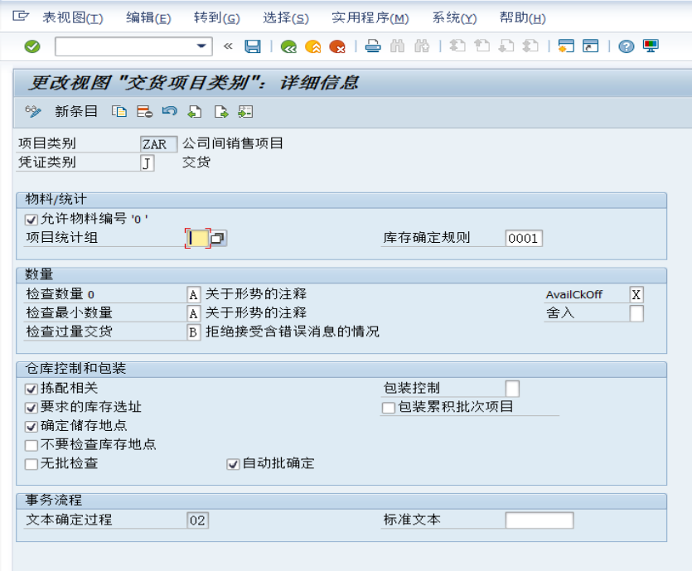This screenshot has height=571, width=692.
Task: Click the 检查数量 0 value field
Action: pos(194,295)
